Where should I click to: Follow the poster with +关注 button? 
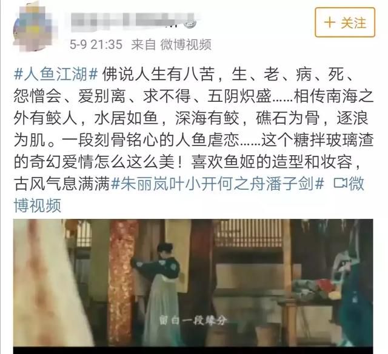pos(345,22)
